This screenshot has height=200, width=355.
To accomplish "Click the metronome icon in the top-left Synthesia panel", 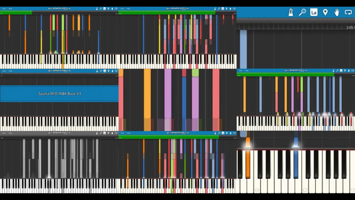I will (97, 9).
